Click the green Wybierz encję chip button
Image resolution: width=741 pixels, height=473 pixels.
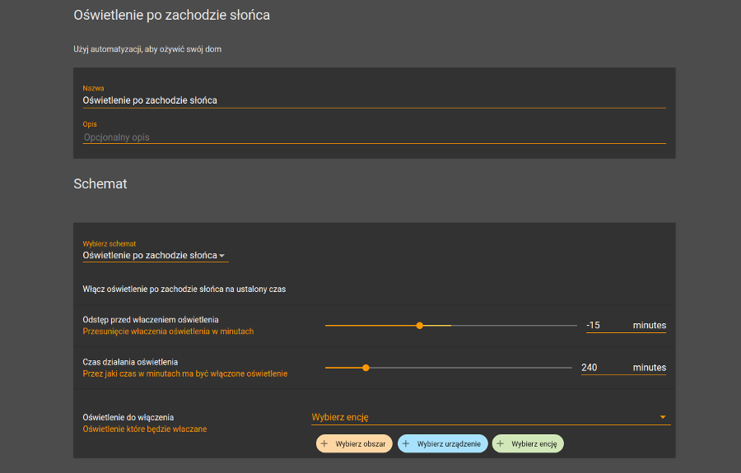point(528,443)
